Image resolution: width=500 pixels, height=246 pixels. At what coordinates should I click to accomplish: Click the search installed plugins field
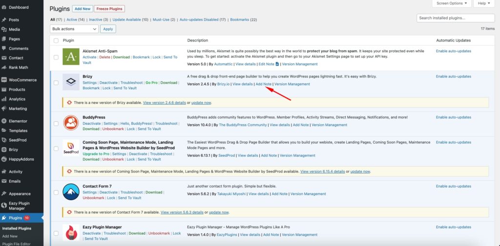click(456, 18)
